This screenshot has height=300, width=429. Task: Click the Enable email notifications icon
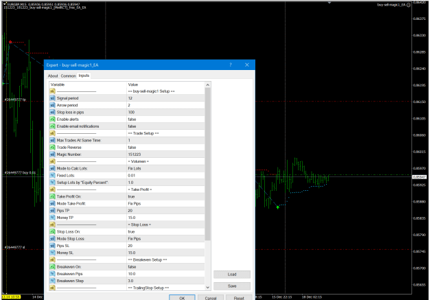pyautogui.click(x=52, y=126)
